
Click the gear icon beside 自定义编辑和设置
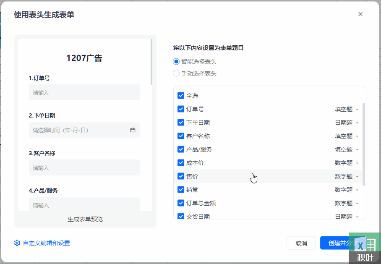17,243
